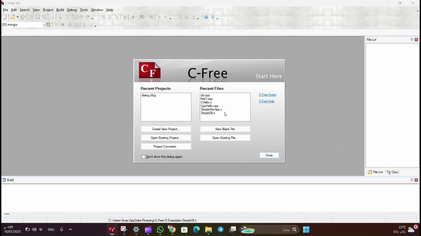
Task: Click the Project Converter button
Action: pyautogui.click(x=166, y=147)
